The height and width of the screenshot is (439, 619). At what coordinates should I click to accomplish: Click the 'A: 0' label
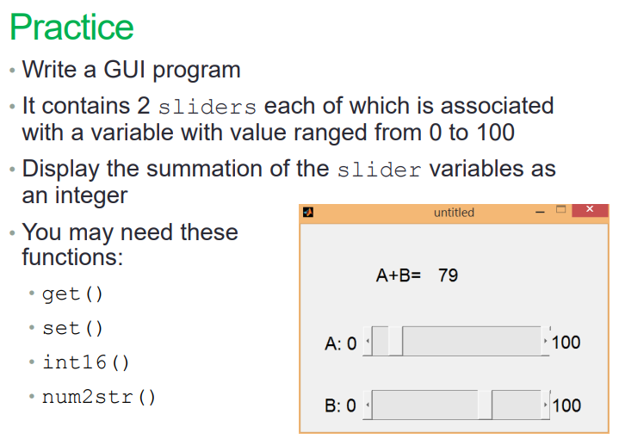click(x=341, y=343)
